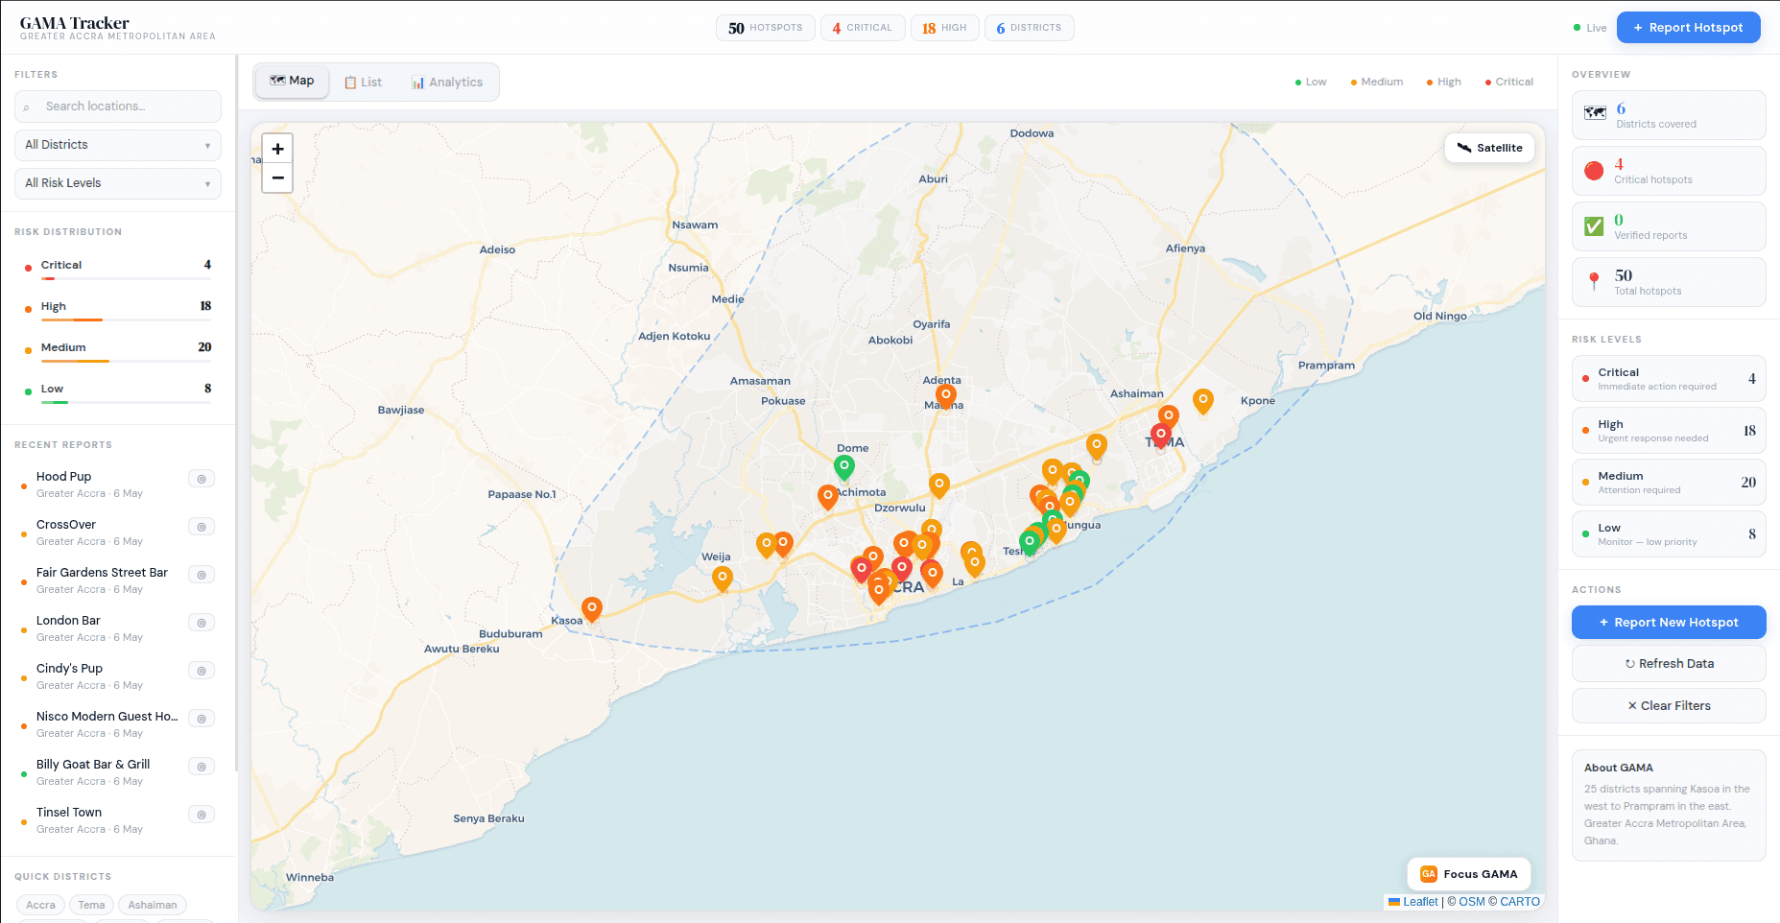This screenshot has width=1780, height=923.
Task: Toggle High risk legend filter
Action: [x=1444, y=83]
